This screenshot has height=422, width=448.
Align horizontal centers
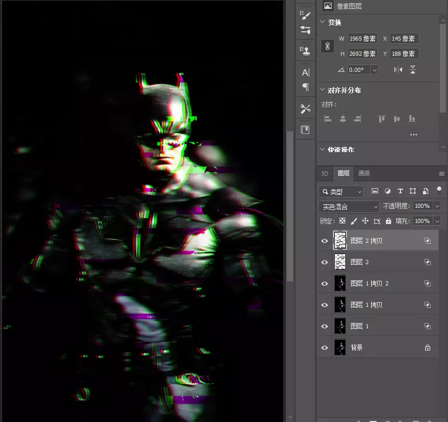tap(343, 119)
